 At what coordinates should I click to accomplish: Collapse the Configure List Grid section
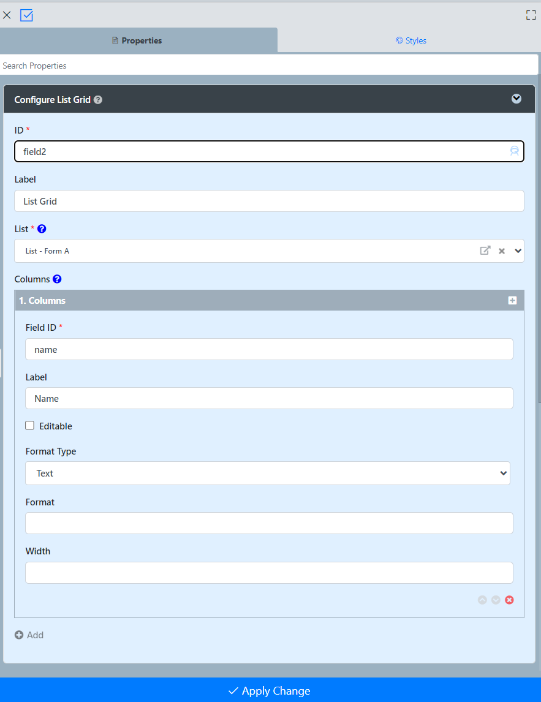pyautogui.click(x=516, y=99)
